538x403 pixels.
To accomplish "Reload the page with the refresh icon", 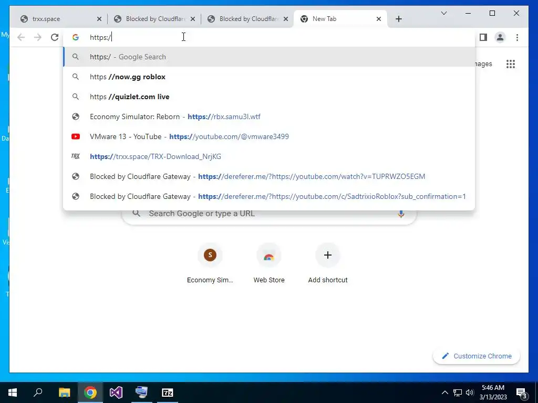I will click(55, 37).
